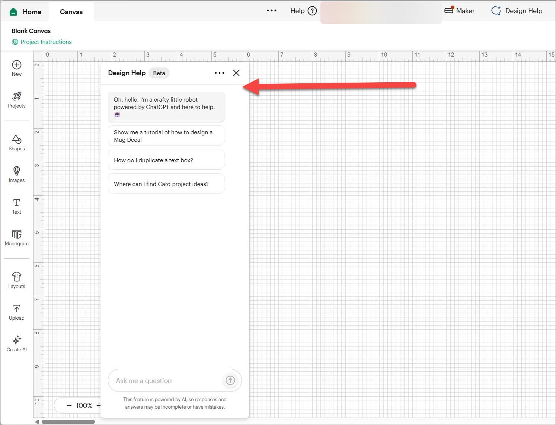Close the Design Help panel
Viewport: 556px width, 425px height.
236,73
